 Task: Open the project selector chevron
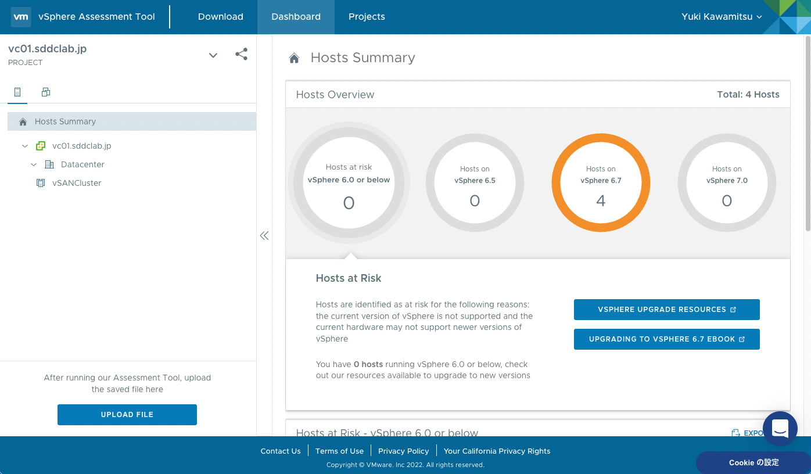tap(213, 55)
